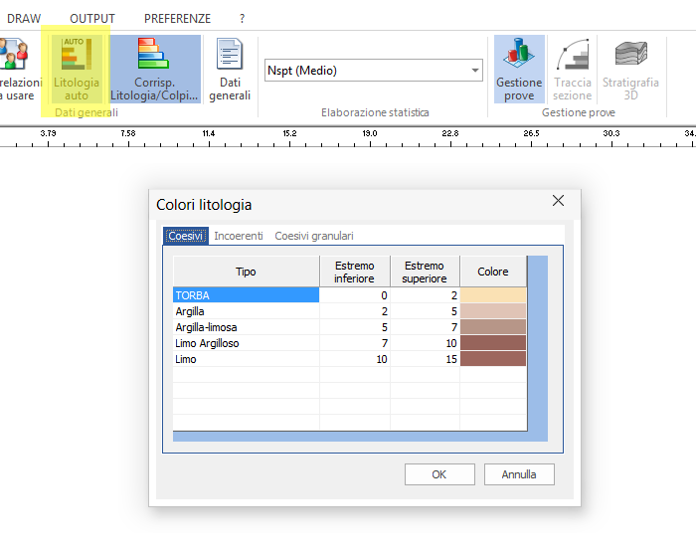Expand the Nspt (Medio) dropdown

click(475, 71)
